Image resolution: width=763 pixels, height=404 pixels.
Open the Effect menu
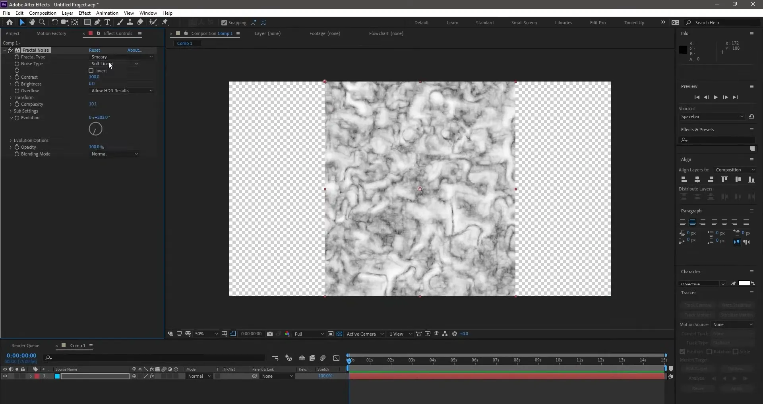click(85, 13)
